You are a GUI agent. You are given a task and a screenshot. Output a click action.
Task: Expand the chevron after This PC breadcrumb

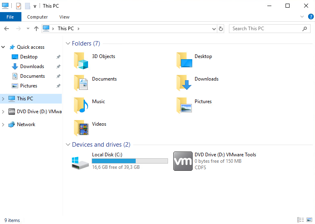point(79,29)
